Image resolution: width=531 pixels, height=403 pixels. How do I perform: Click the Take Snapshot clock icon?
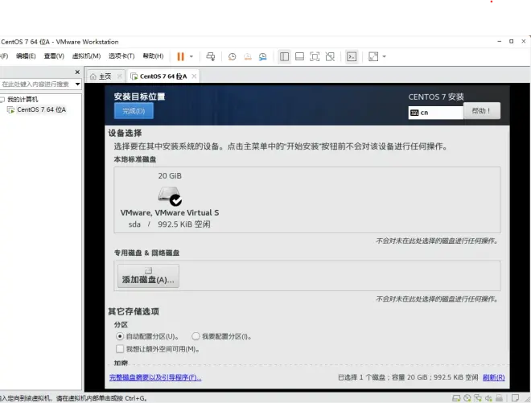pos(232,56)
